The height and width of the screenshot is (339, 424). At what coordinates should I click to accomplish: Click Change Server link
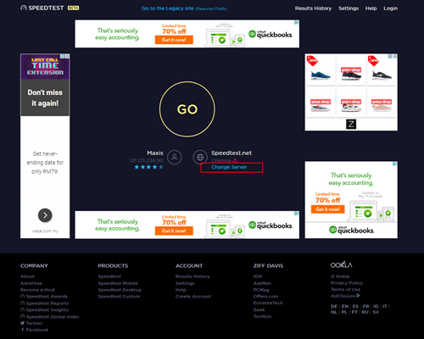pos(229,167)
